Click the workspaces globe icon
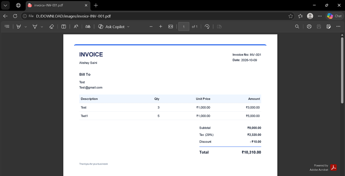The height and width of the screenshot is (176, 345). coord(18,5)
